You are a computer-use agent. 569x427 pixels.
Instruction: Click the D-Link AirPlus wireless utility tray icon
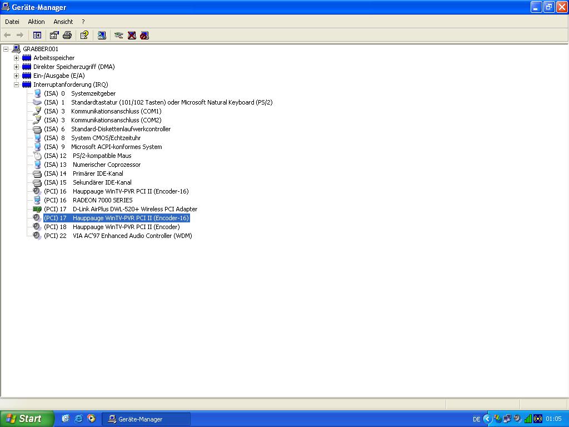[538, 419]
